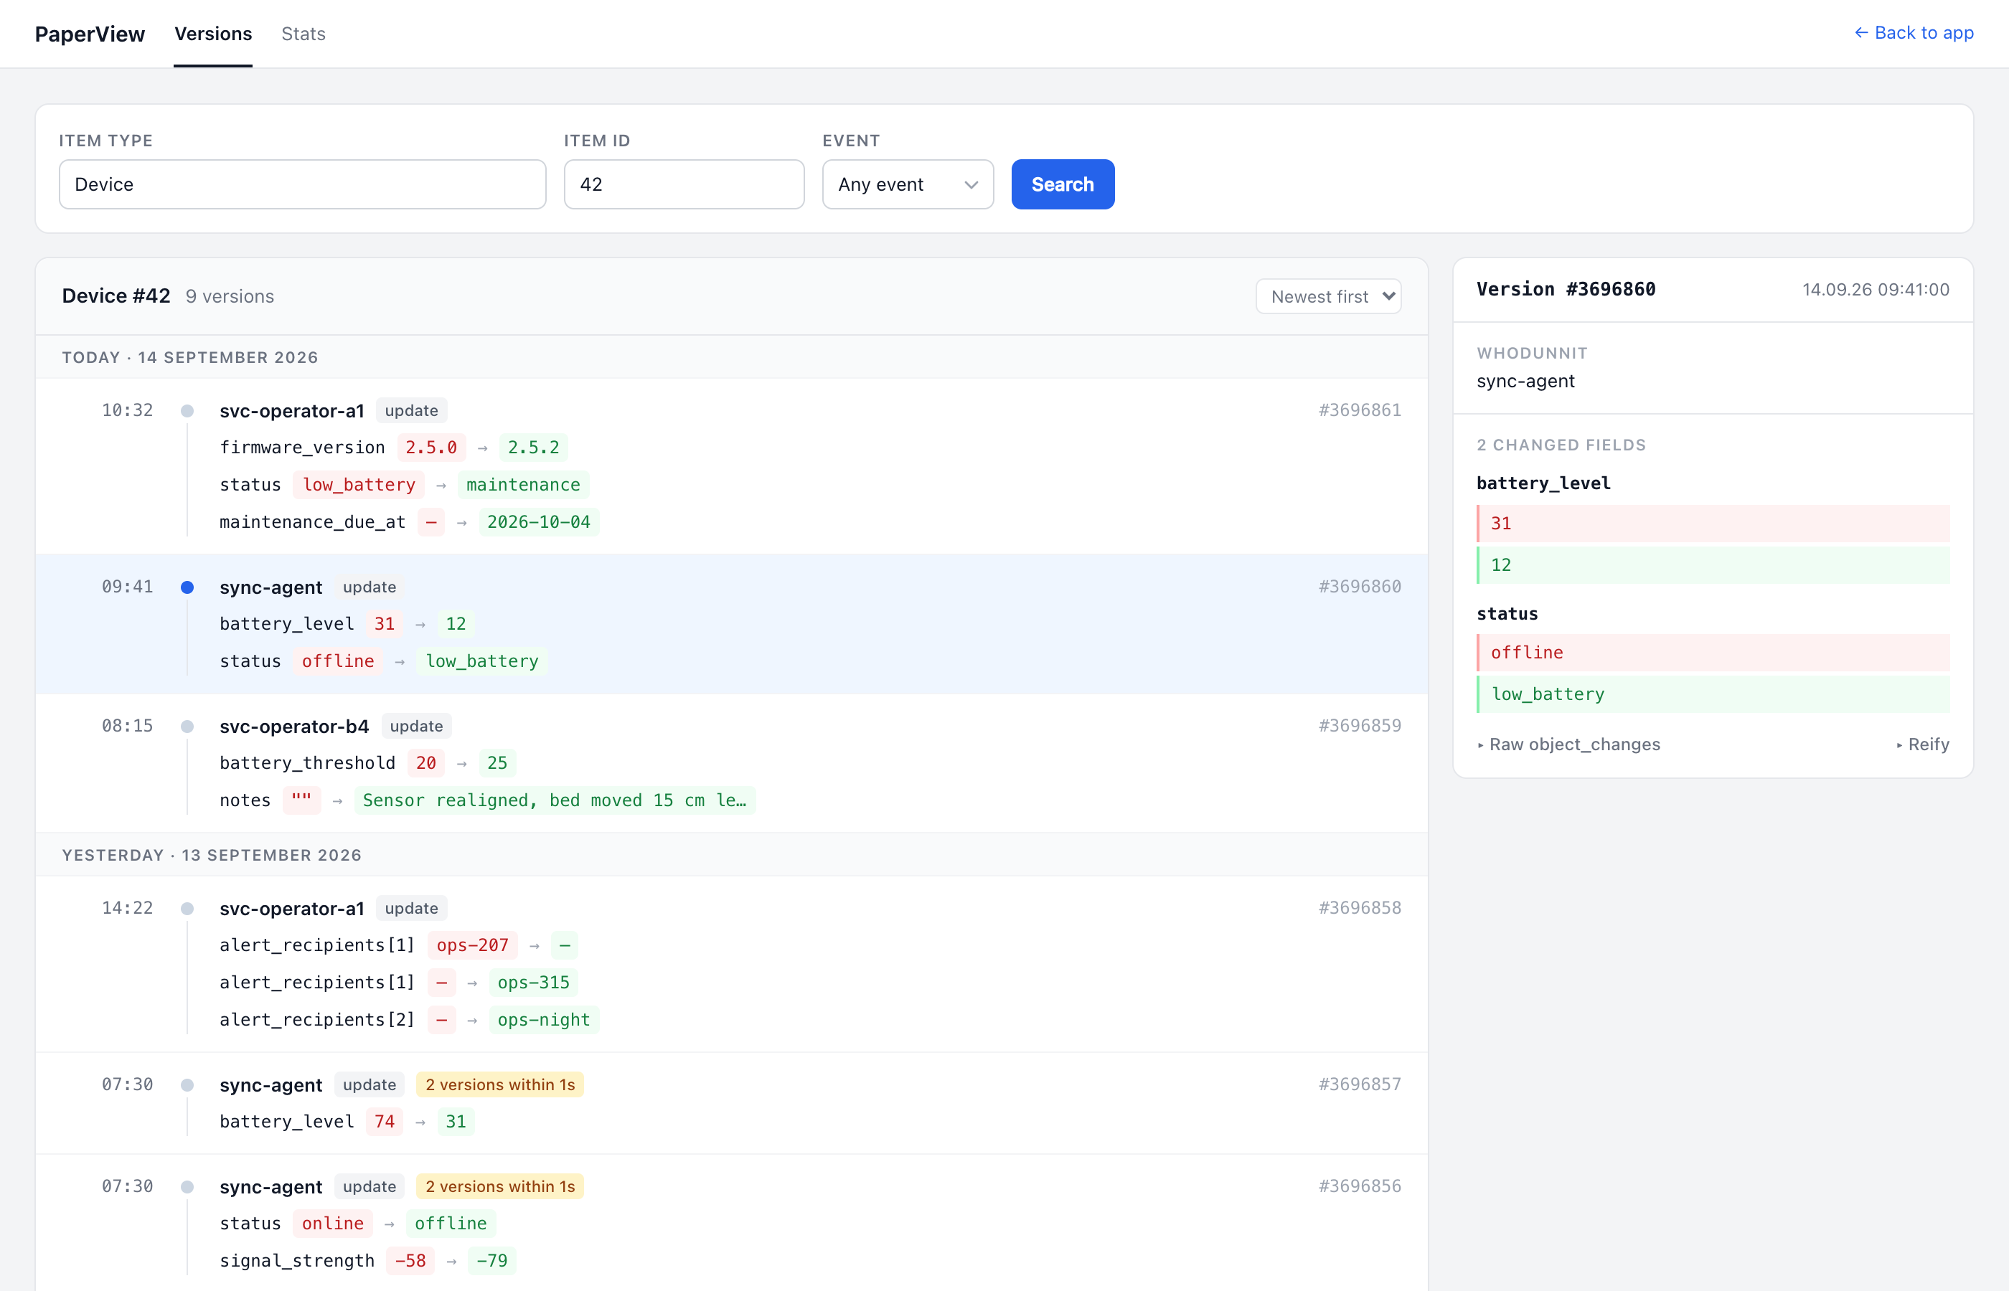Image resolution: width=2009 pixels, height=1291 pixels.
Task: Click the ops-night recipient value
Action: click(x=543, y=1020)
